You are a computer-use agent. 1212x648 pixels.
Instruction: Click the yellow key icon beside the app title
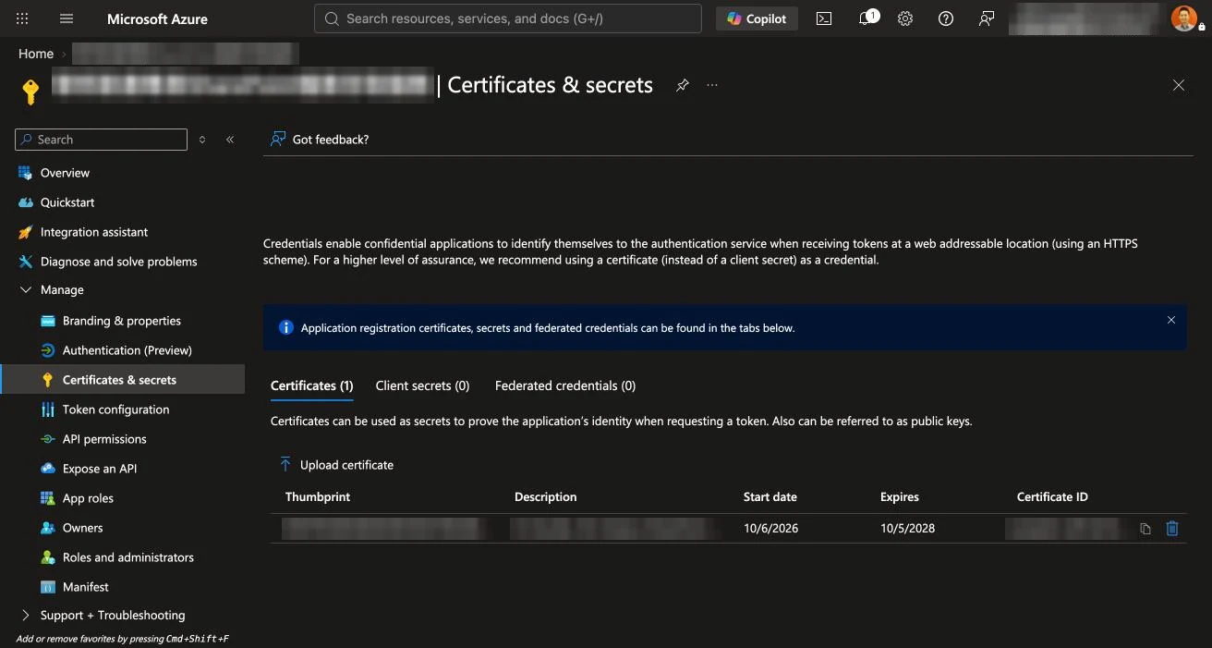30,92
